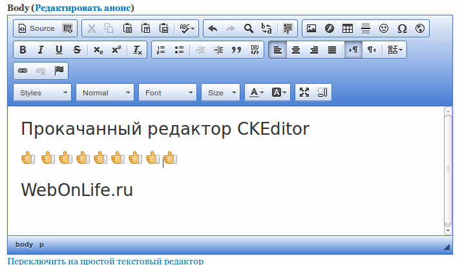Toggle Superscript formatting
The width and height of the screenshot is (462, 265).
[x=116, y=50]
